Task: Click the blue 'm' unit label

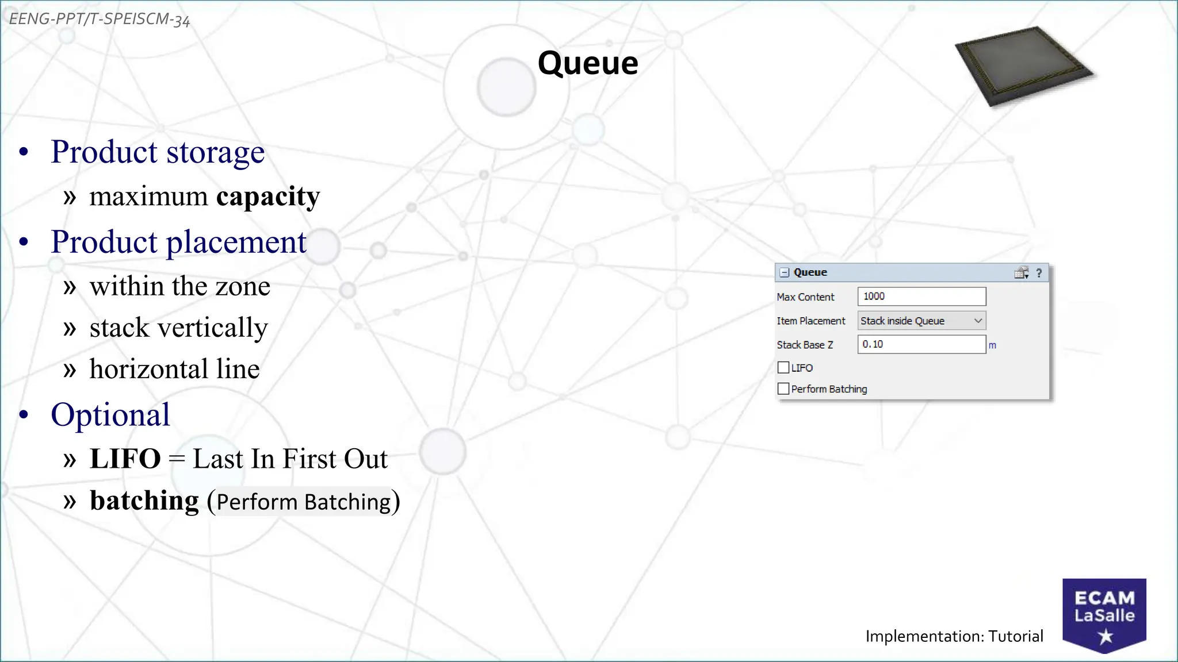Action: (992, 345)
